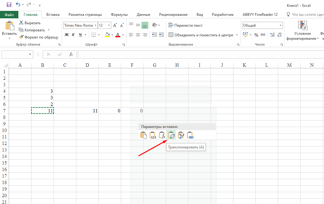This screenshot has width=324, height=204.
Task: Switch to the Формулы tab
Action: tap(119, 15)
